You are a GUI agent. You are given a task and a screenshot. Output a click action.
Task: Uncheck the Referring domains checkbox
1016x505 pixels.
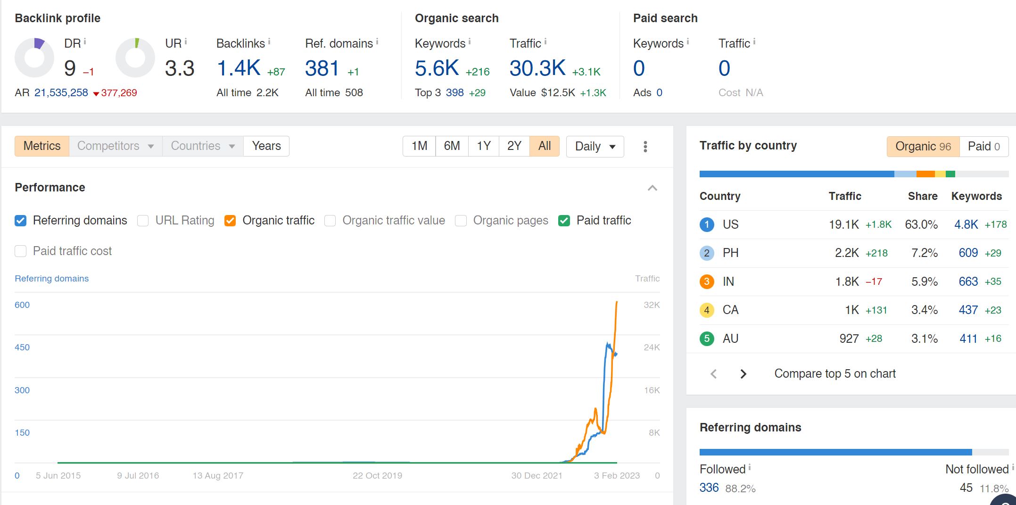pos(21,221)
